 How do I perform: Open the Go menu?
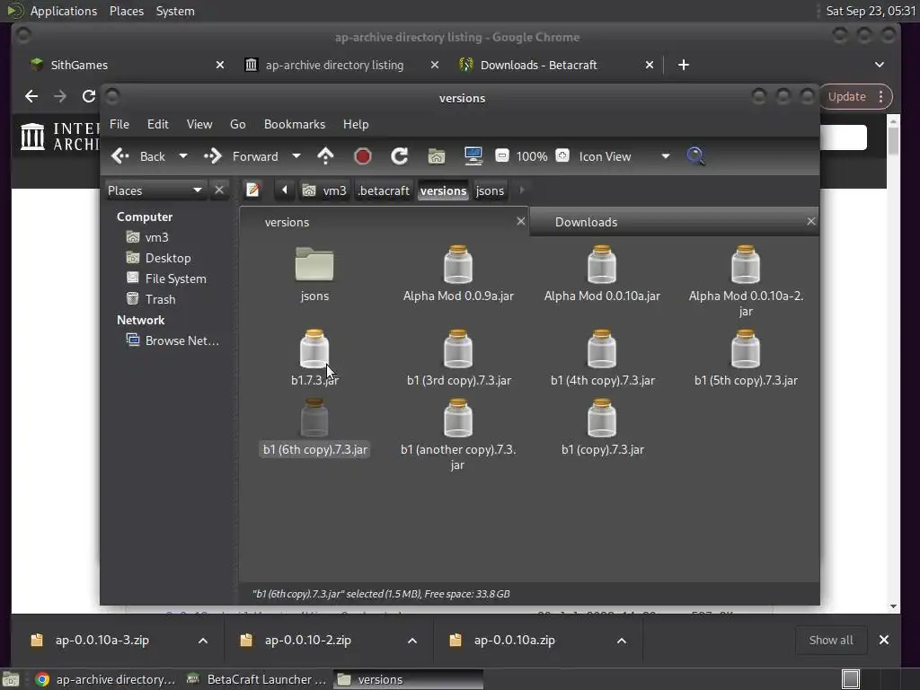237,124
